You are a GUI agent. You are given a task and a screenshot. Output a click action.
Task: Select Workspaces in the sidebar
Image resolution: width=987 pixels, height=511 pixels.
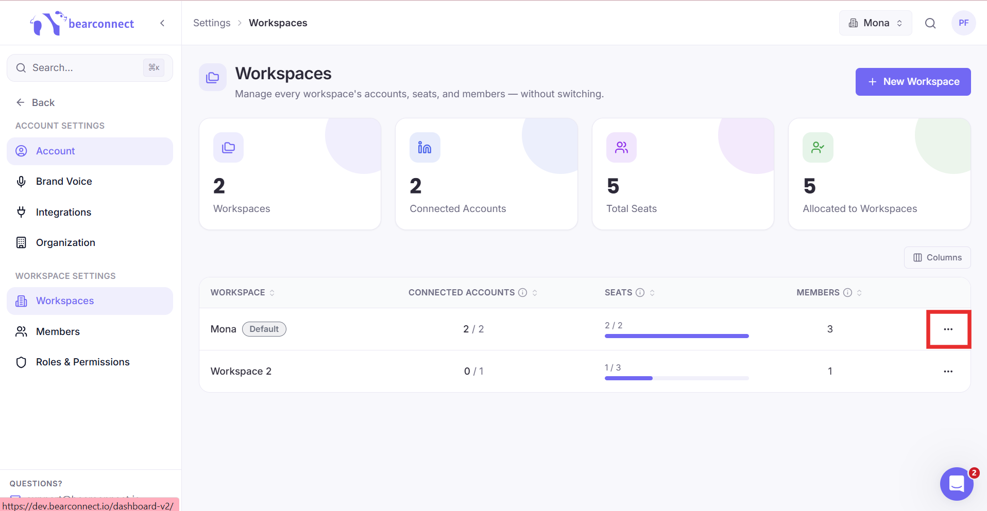90,301
